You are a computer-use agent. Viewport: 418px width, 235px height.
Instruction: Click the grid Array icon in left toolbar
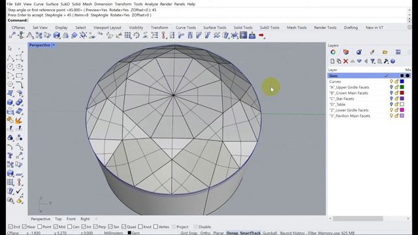[10, 182]
